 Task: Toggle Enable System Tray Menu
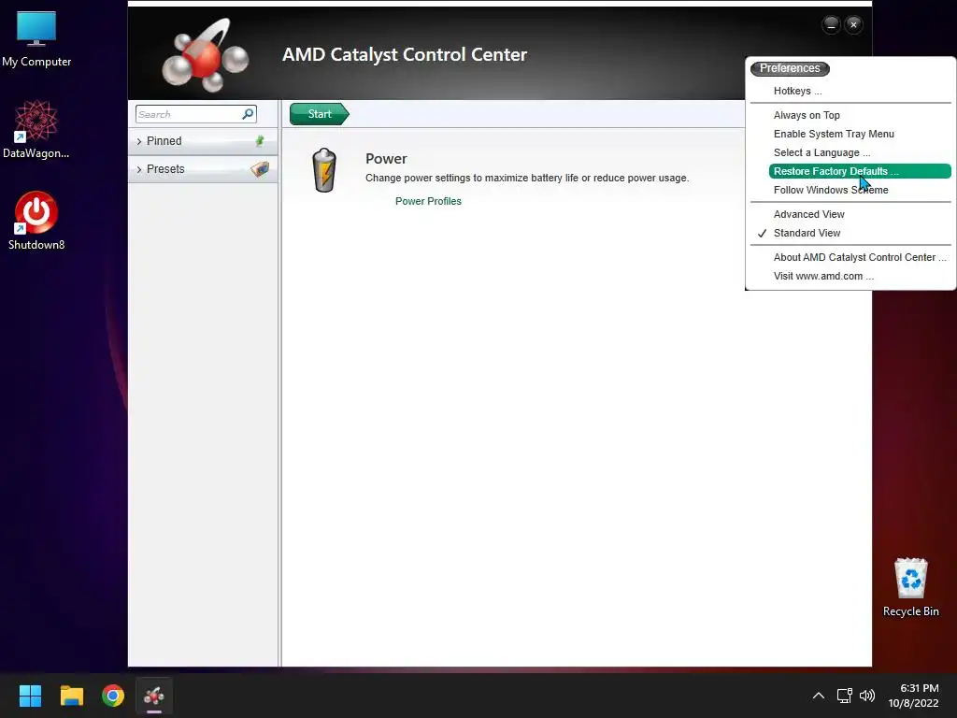click(x=834, y=134)
